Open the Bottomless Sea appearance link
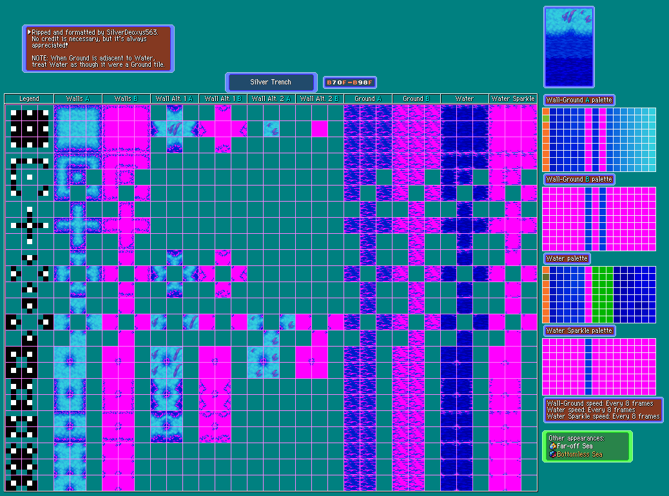The height and width of the screenshot is (496, 669). click(x=580, y=455)
